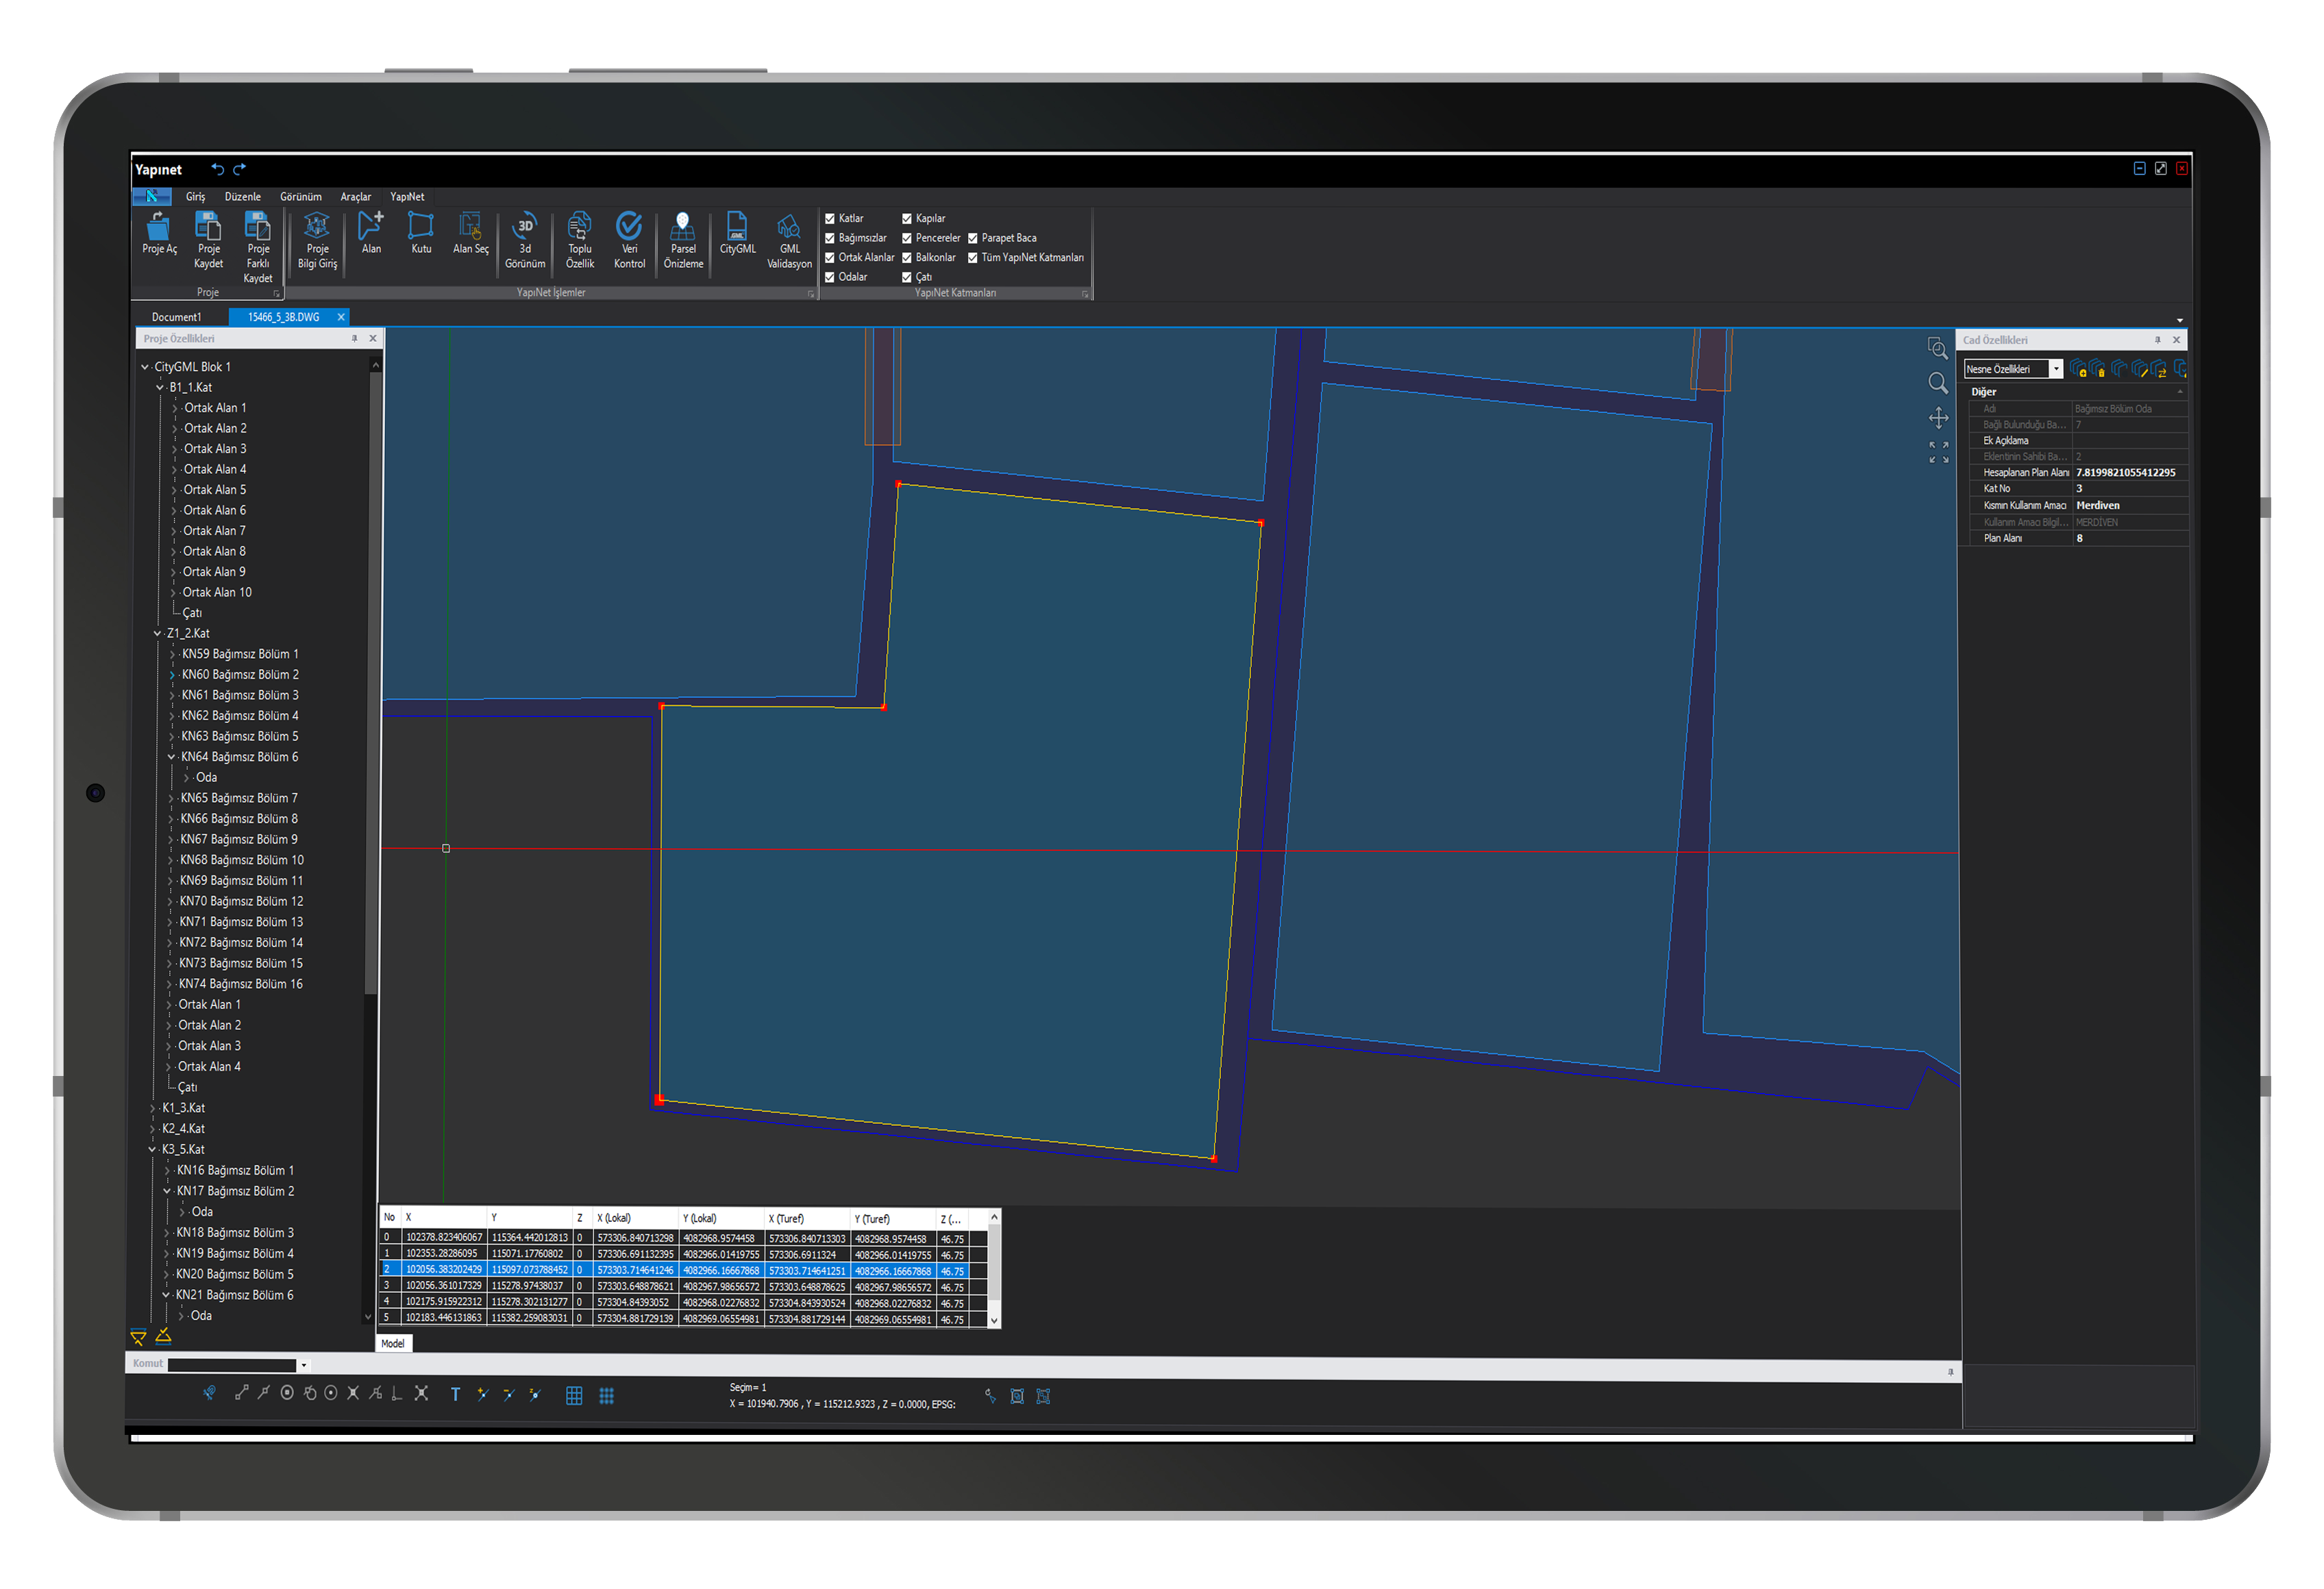Screen dimensions: 2324x1589
Task: Toggle the Pencereler layer checkbox
Action: click(x=907, y=238)
